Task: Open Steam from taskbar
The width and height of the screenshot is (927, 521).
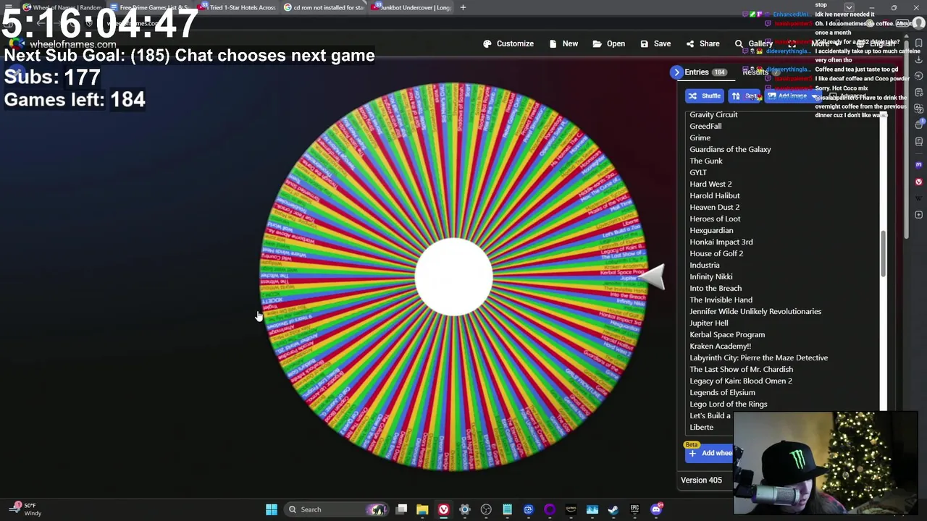Action: tap(613, 509)
